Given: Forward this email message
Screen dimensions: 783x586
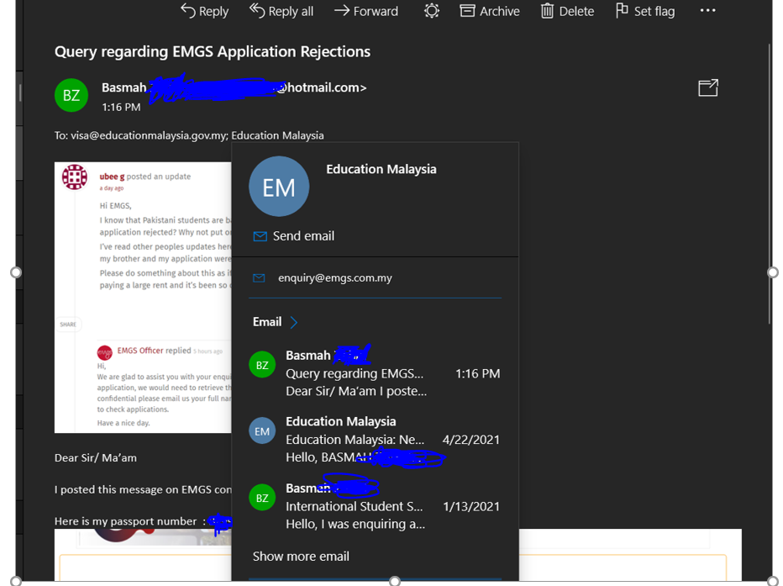Looking at the screenshot, I should pyautogui.click(x=366, y=11).
